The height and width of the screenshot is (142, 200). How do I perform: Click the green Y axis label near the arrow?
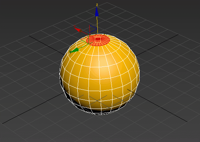[x=70, y=52]
